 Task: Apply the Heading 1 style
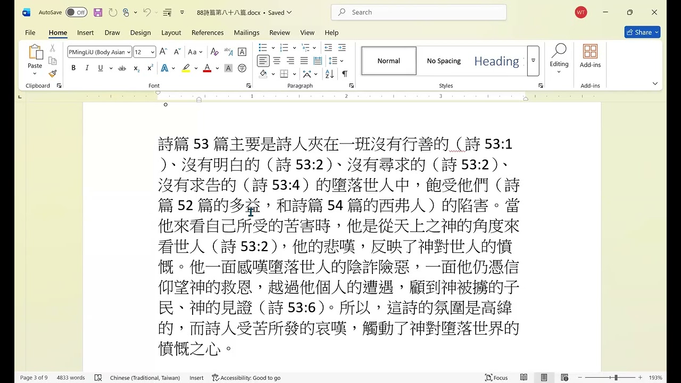(x=499, y=61)
